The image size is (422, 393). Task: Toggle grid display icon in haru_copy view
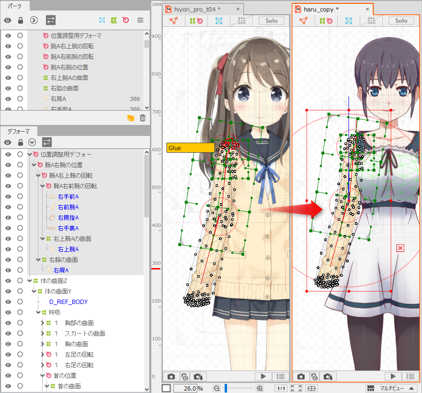tap(371, 21)
